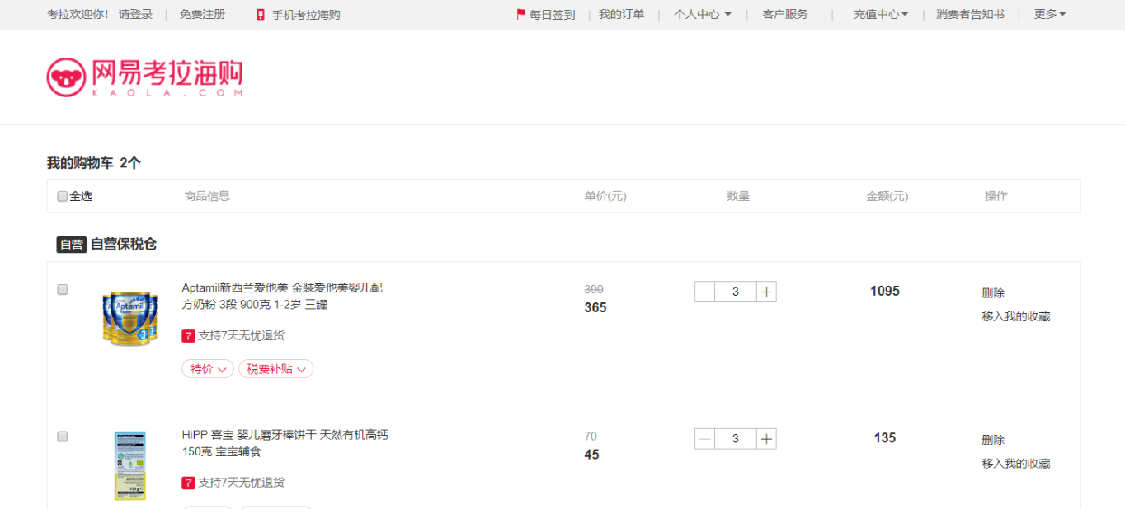The height and width of the screenshot is (509, 1125).
Task: Click the 金额(元) column header
Action: pos(887,196)
